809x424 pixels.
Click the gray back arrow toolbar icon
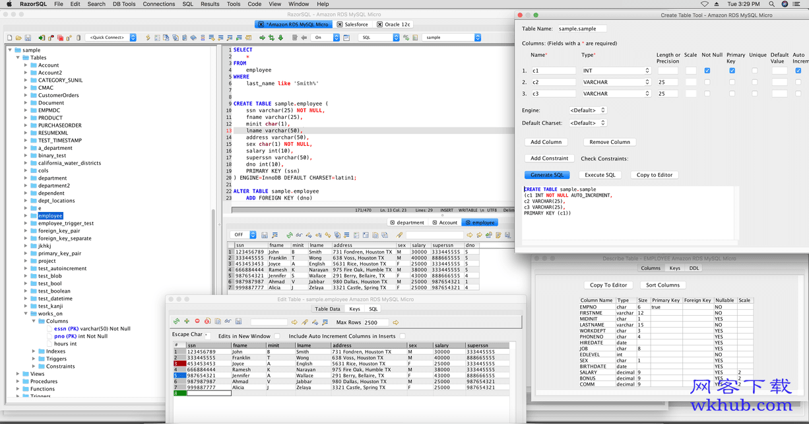point(303,38)
